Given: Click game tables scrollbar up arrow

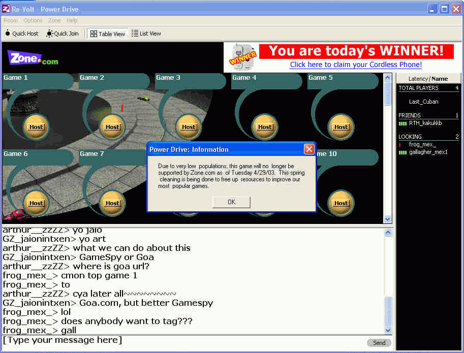Looking at the screenshot, I should [387, 78].
